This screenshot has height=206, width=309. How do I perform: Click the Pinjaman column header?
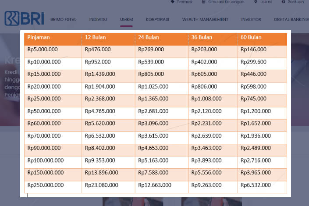(53, 39)
